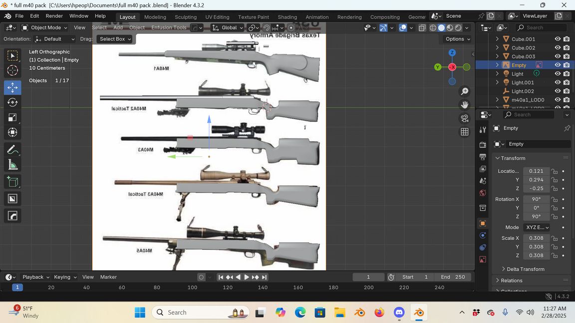Toggle orthographic/perspective grid icon in viewport
The width and height of the screenshot is (575, 323).
click(x=465, y=132)
